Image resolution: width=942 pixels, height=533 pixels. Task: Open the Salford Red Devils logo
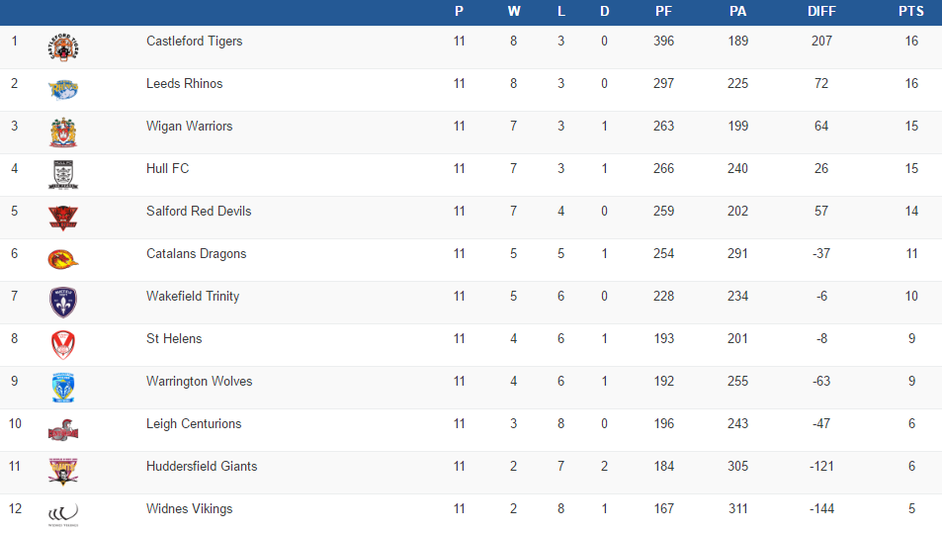63,217
